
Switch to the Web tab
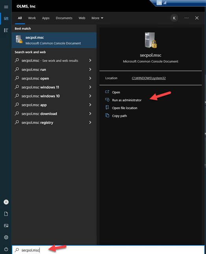pyautogui.click(x=82, y=18)
